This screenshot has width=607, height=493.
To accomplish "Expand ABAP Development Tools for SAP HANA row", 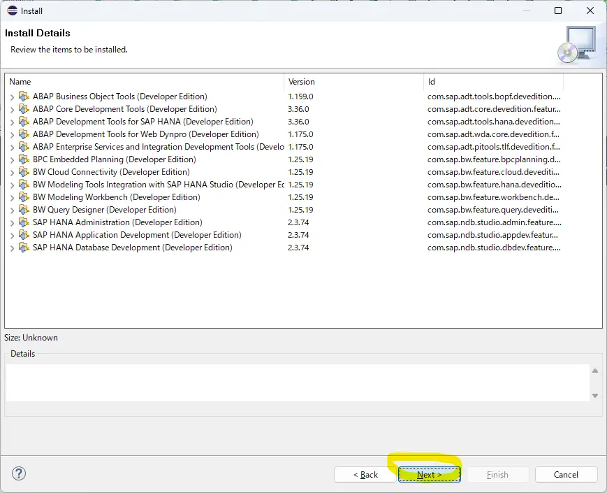I will point(12,122).
